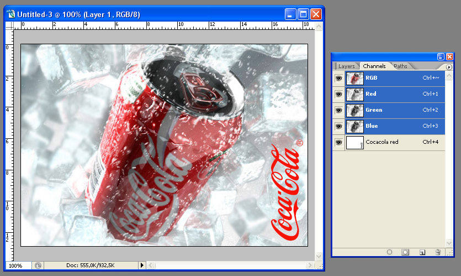Click the red Coca-Cola logo on the canvas
This screenshot has height=276, width=461.
[x=287, y=190]
